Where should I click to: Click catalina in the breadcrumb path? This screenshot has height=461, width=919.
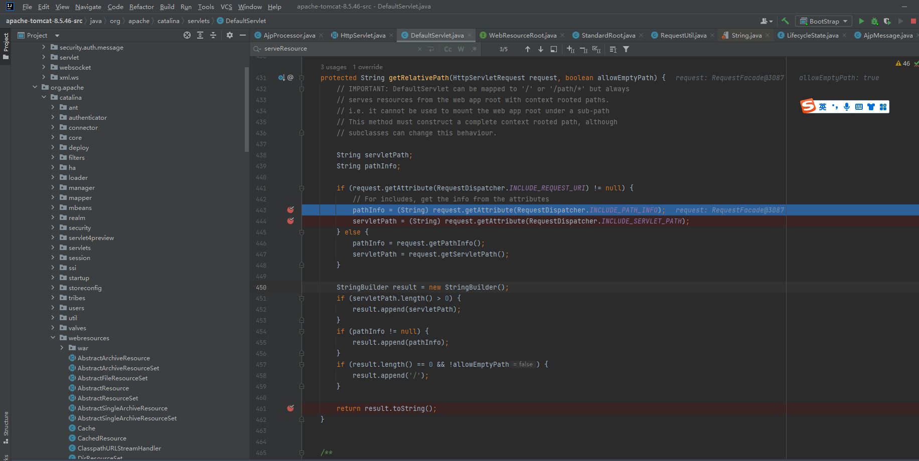pyautogui.click(x=168, y=21)
